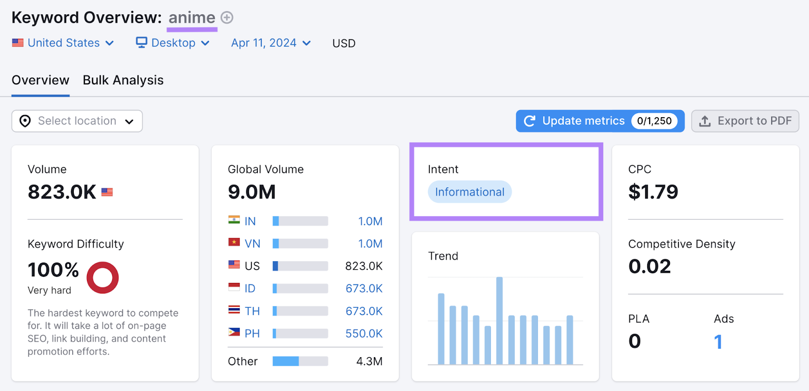This screenshot has width=809, height=391.
Task: Click the upload icon in Export to PDF
Action: tap(705, 121)
